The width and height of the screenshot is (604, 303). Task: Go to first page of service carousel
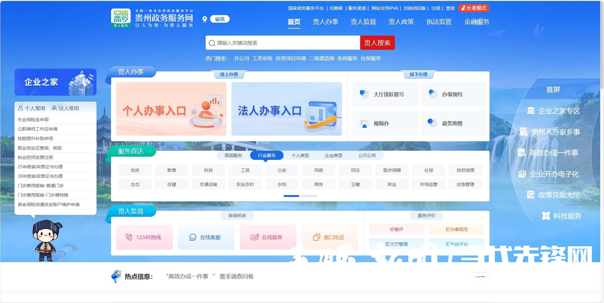291,196
